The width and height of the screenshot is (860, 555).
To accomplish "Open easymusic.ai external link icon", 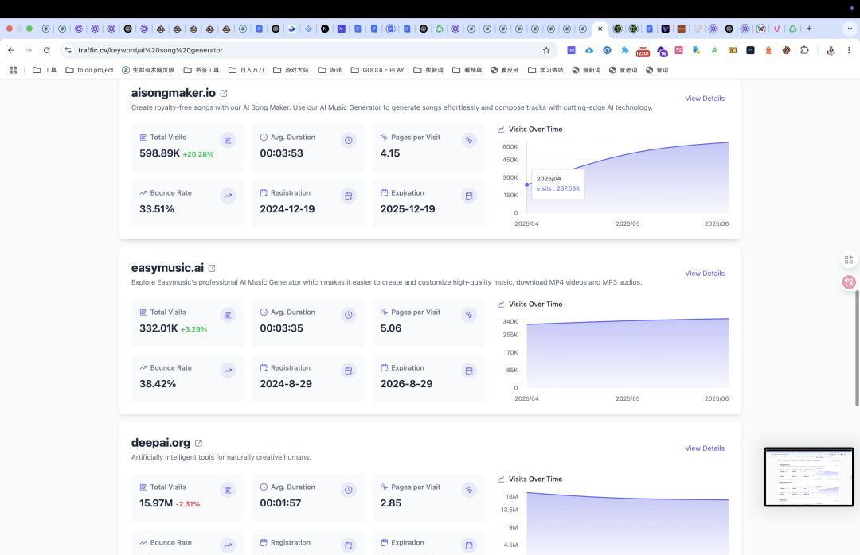I will pyautogui.click(x=212, y=268).
